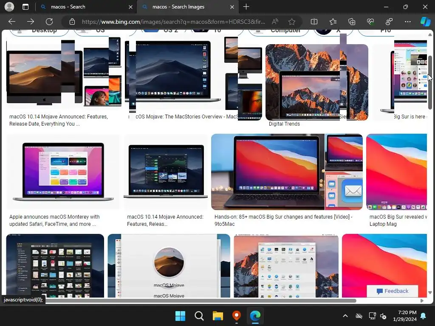435x326 pixels.
Task: Open the Sierra mountain MacBook thumbnail
Action: (x=317, y=82)
